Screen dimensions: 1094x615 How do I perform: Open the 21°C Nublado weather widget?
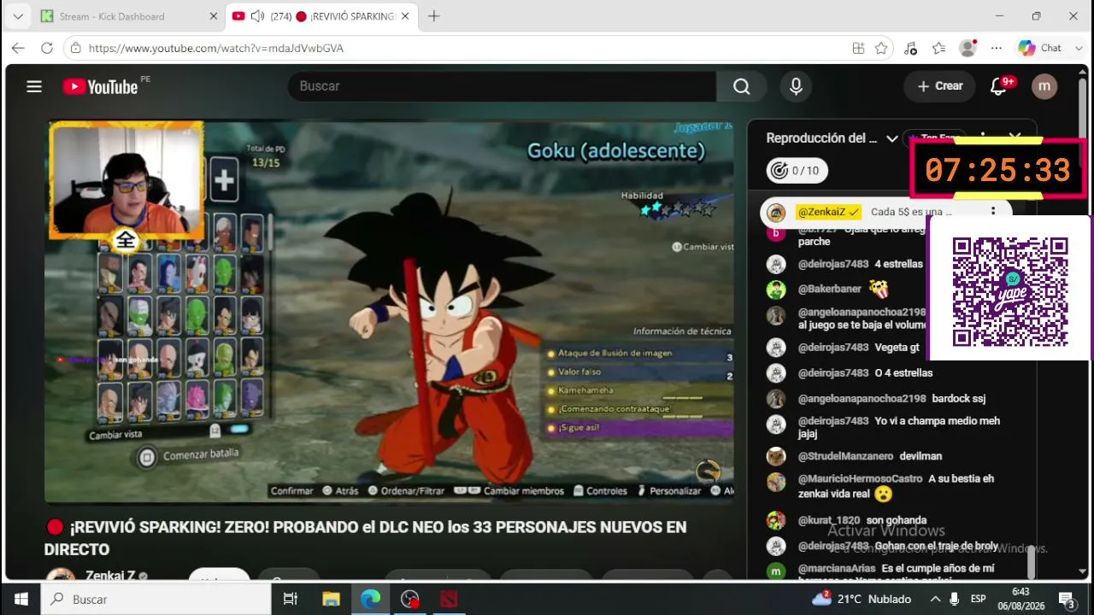(862, 599)
